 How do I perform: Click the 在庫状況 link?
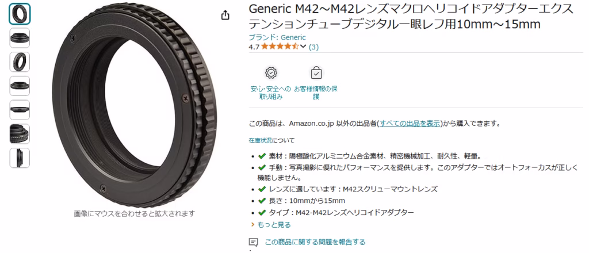point(260,140)
